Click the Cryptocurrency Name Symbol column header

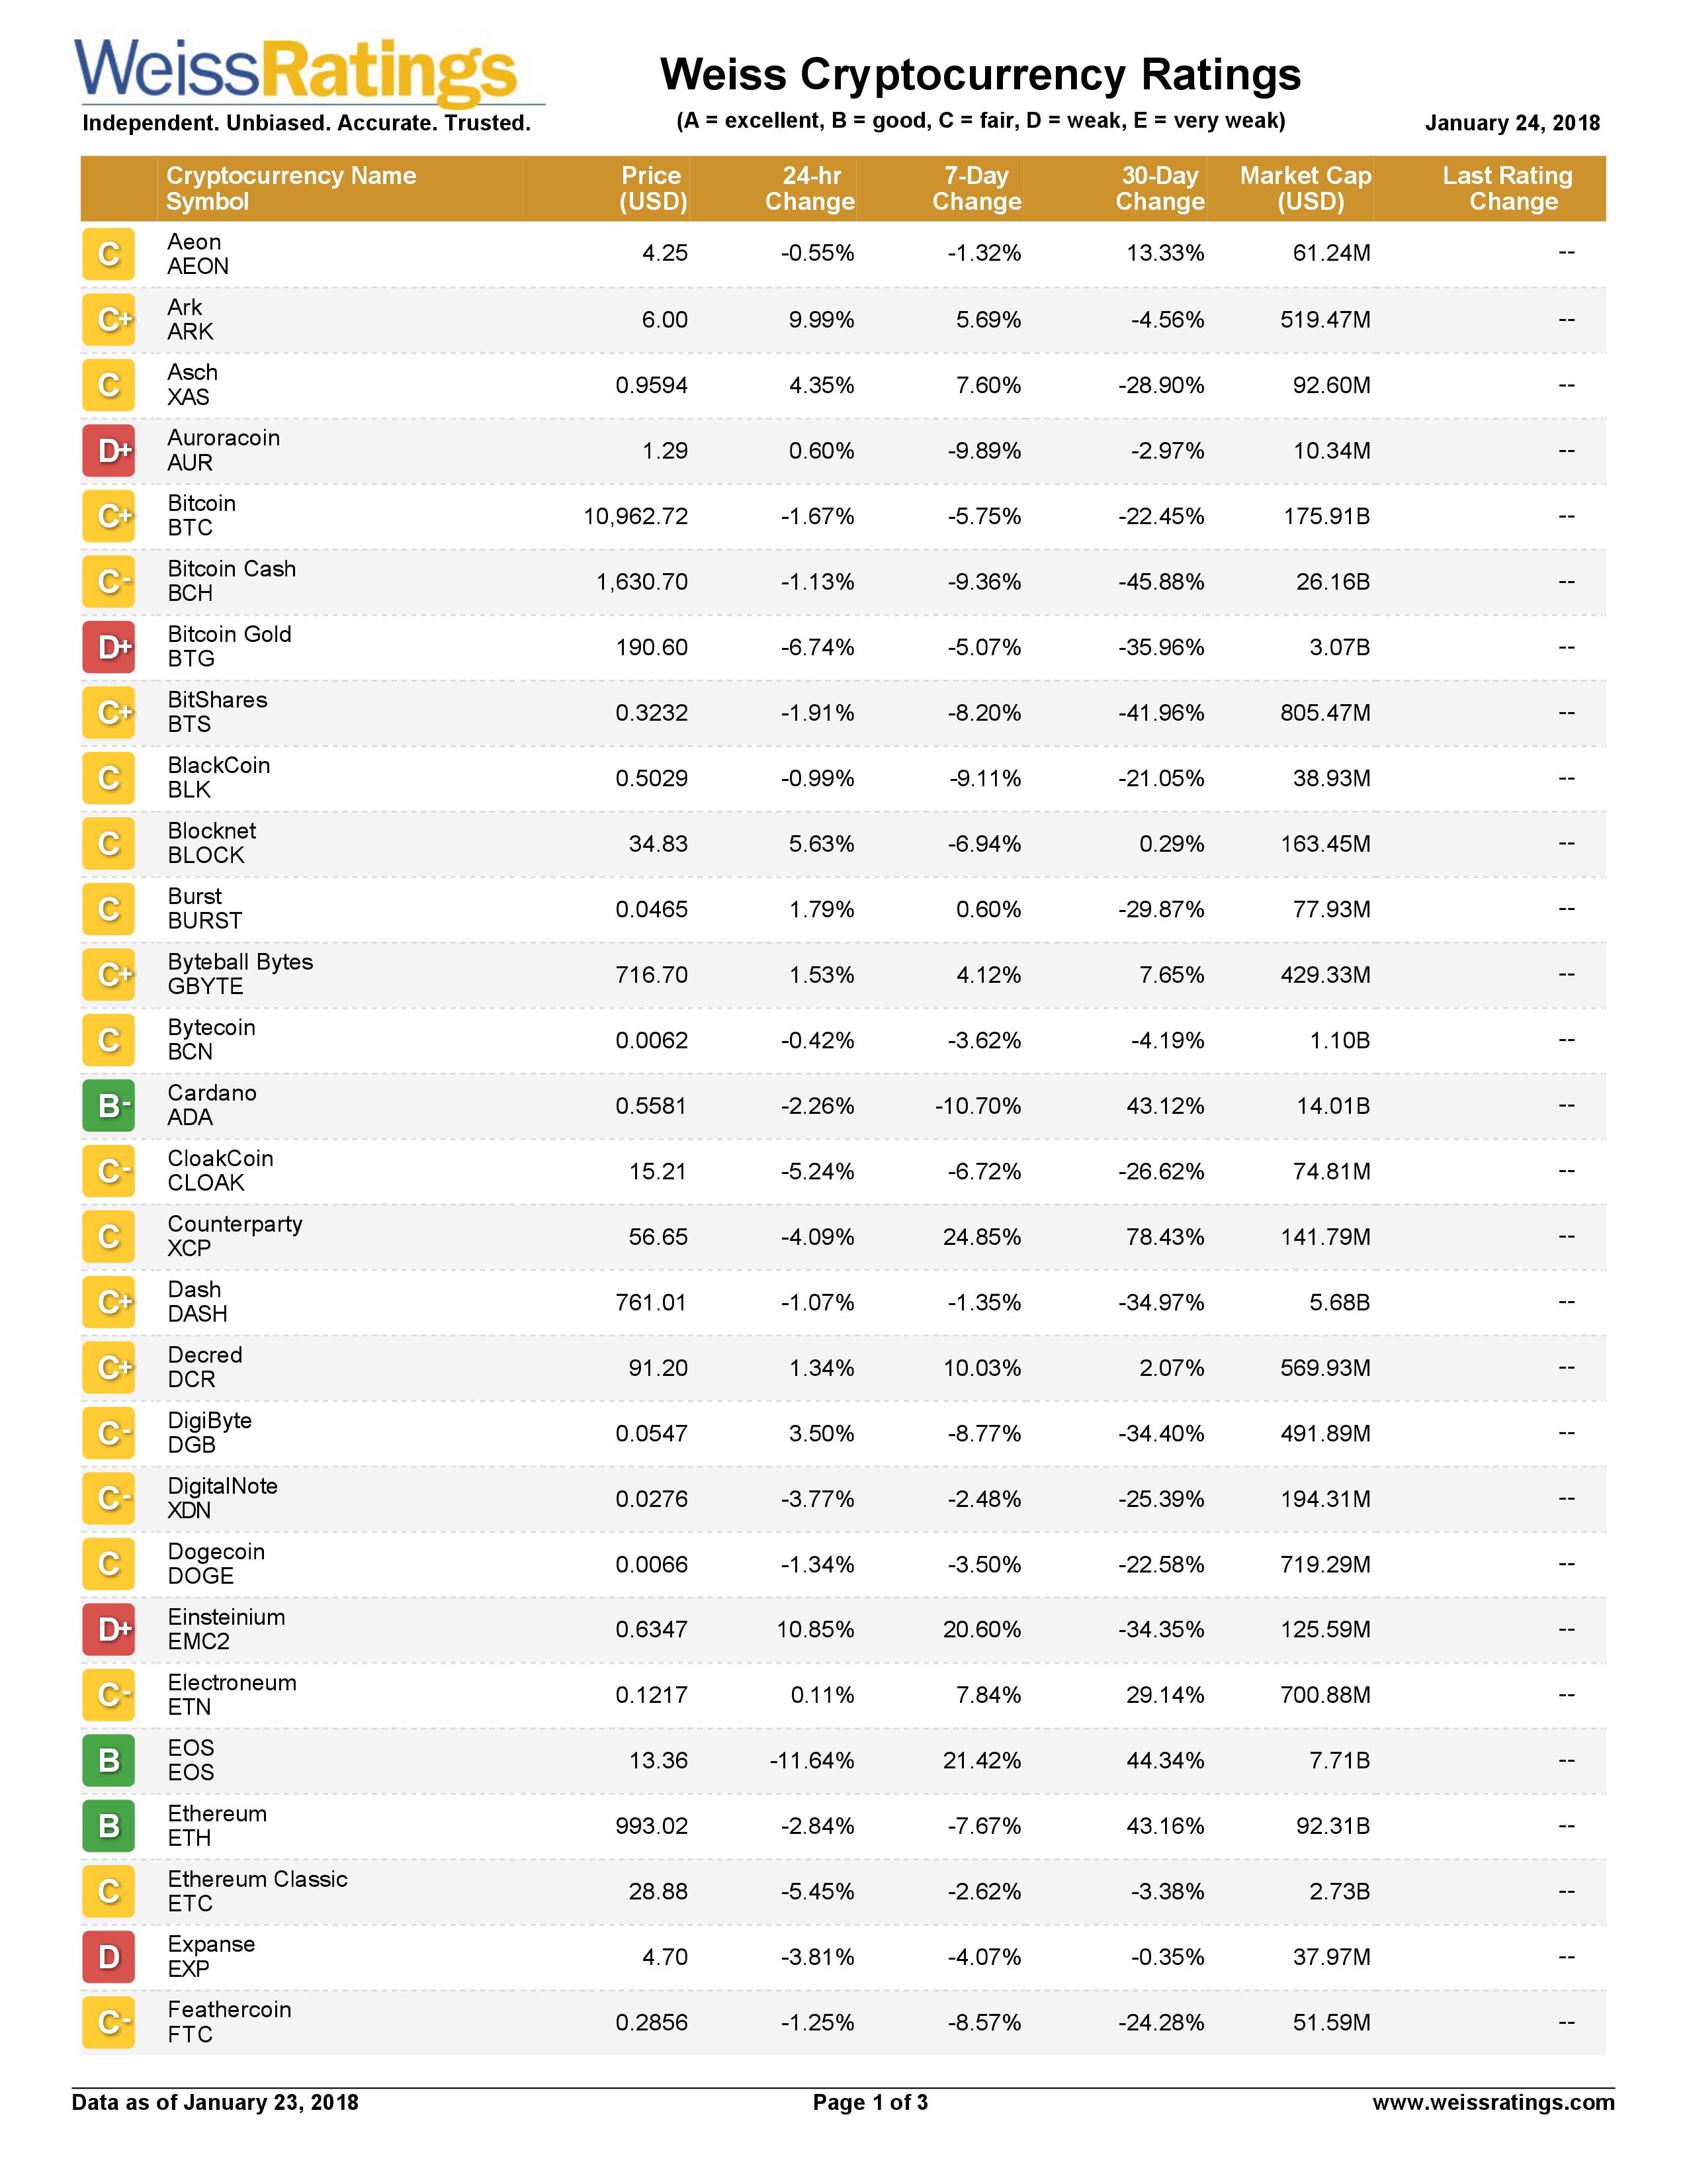tap(291, 188)
